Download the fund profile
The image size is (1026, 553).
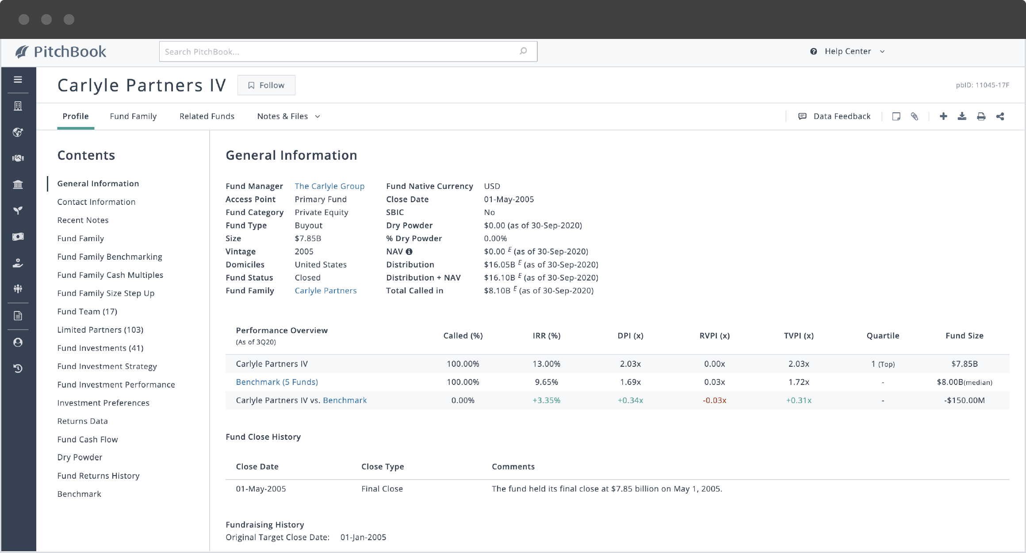point(962,116)
